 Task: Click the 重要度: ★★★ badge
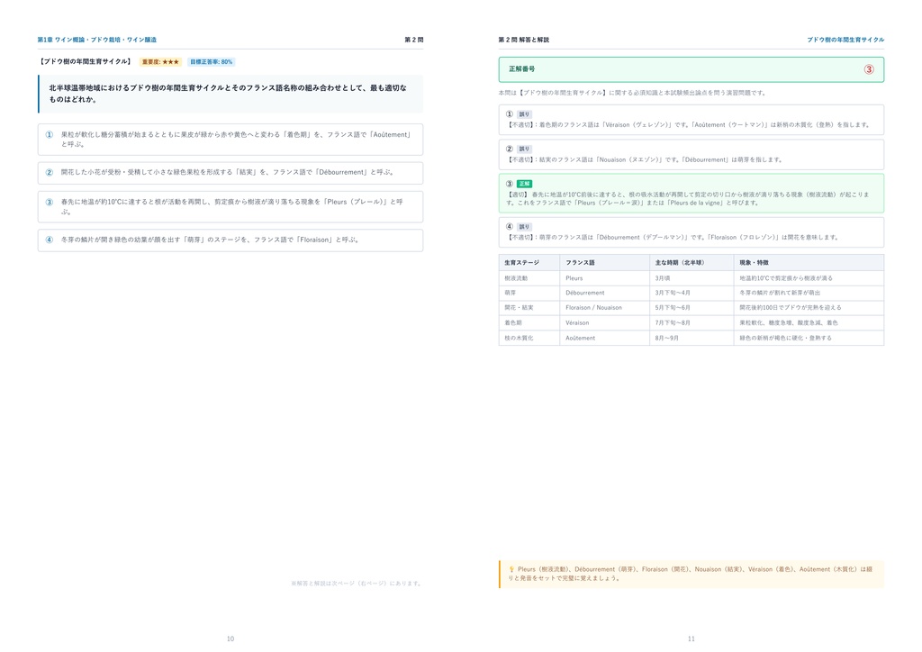tap(160, 62)
